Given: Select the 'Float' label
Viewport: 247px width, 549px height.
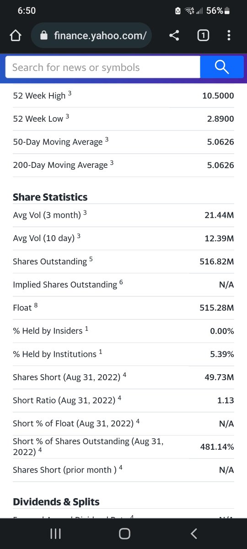Looking at the screenshot, I should click(x=22, y=308).
